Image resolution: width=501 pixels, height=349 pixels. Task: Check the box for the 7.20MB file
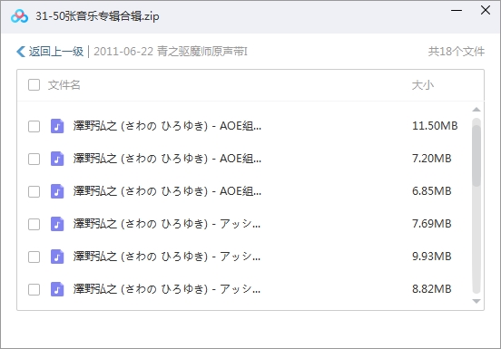(34, 159)
